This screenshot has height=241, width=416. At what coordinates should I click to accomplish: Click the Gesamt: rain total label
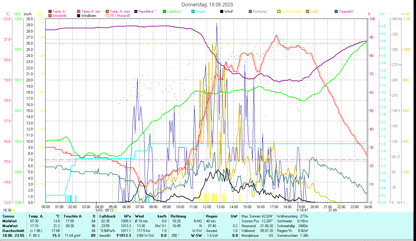coord(212,231)
